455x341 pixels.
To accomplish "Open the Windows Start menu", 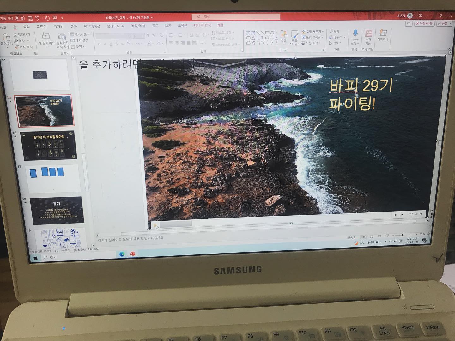I will point(35,258).
